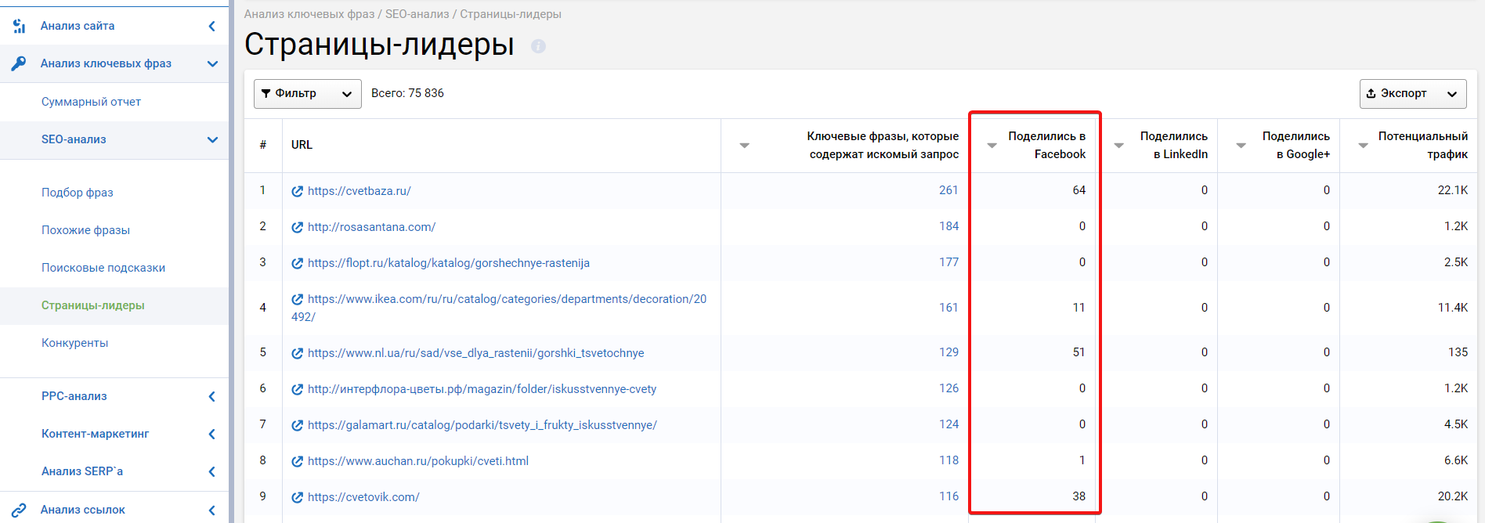Click keyword count 129 for nl.ua
Image resolution: width=1485 pixels, height=523 pixels.
tap(948, 352)
